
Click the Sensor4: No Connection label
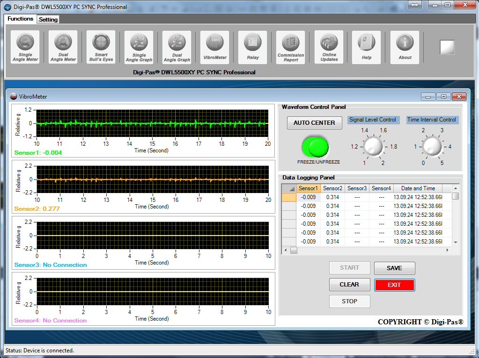[51, 321]
